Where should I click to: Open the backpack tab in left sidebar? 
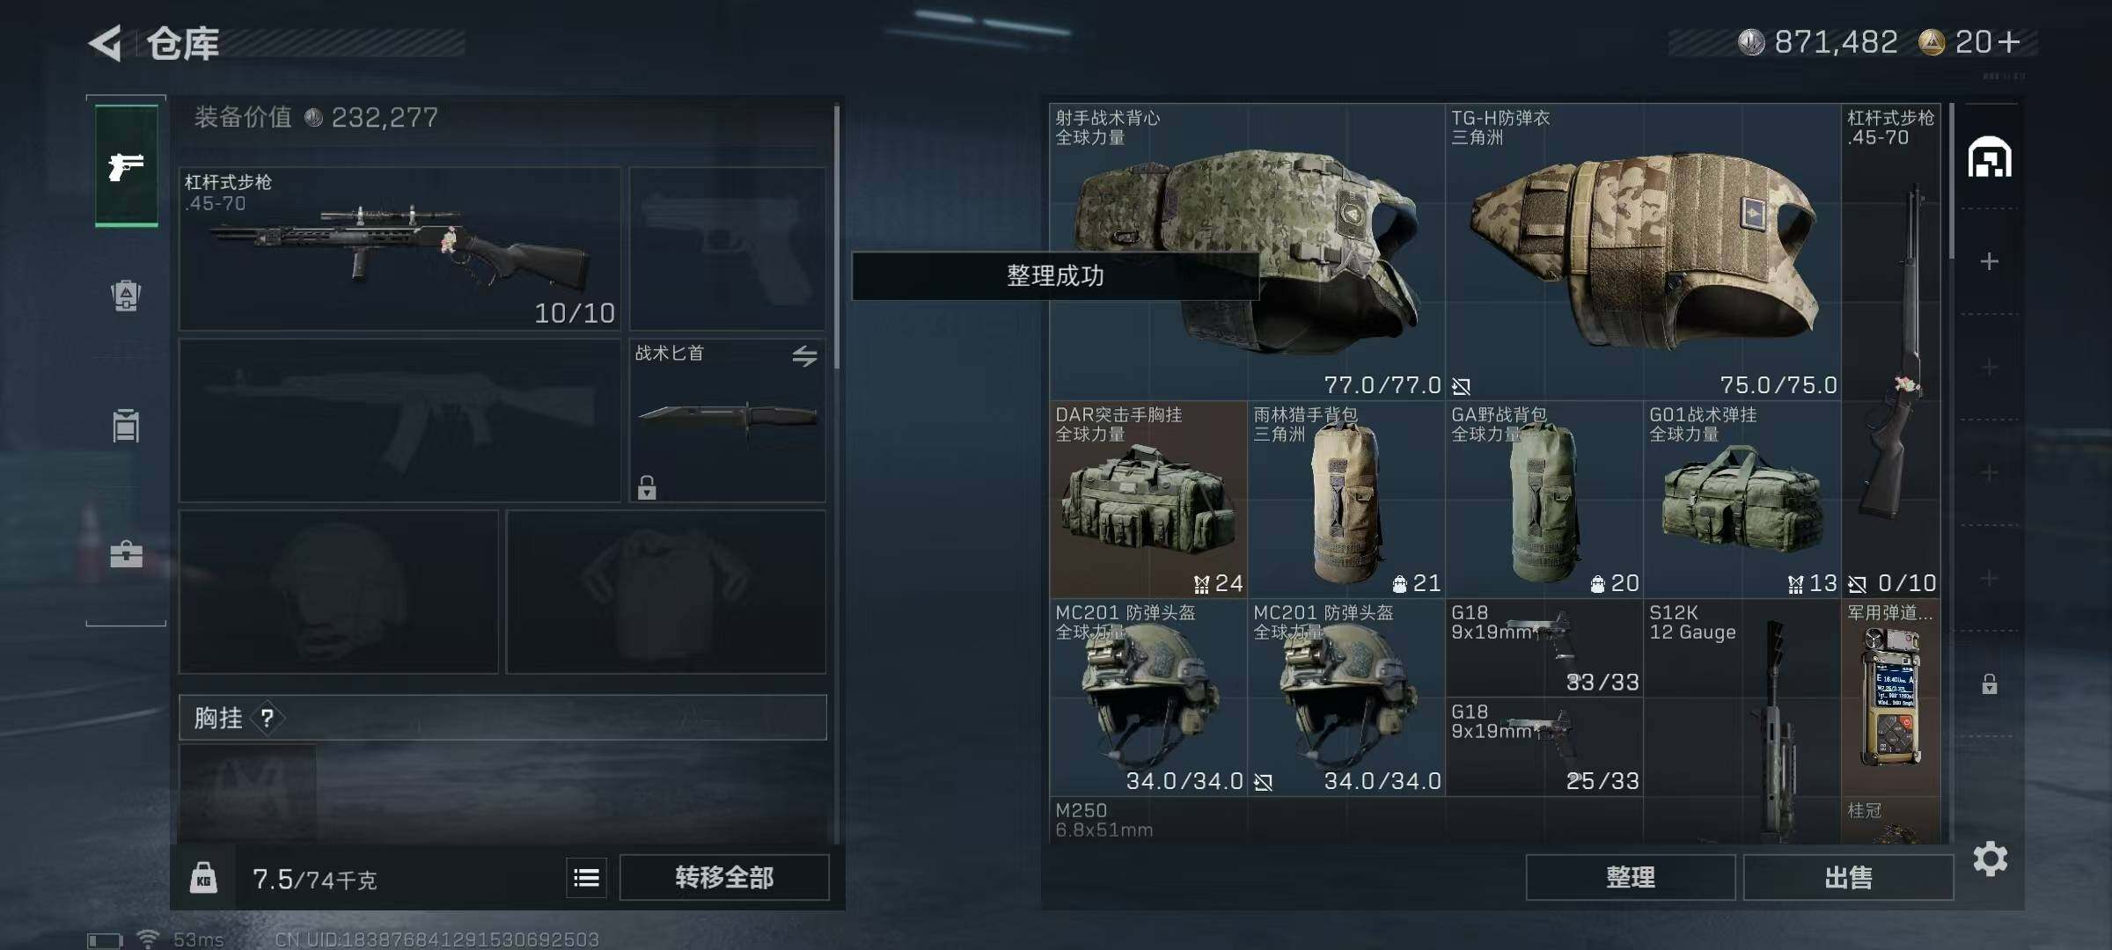point(126,296)
